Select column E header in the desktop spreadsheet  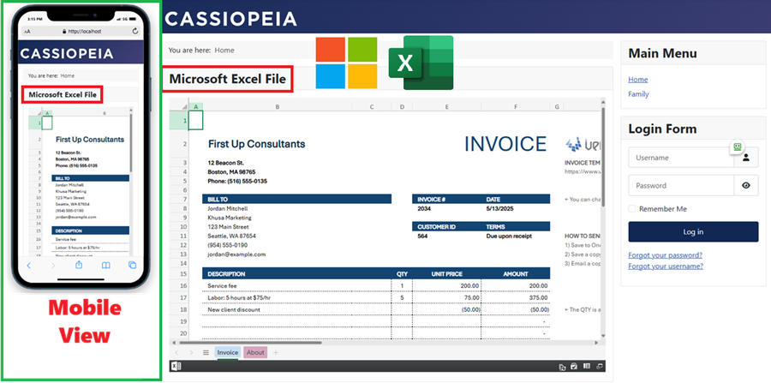[446, 107]
